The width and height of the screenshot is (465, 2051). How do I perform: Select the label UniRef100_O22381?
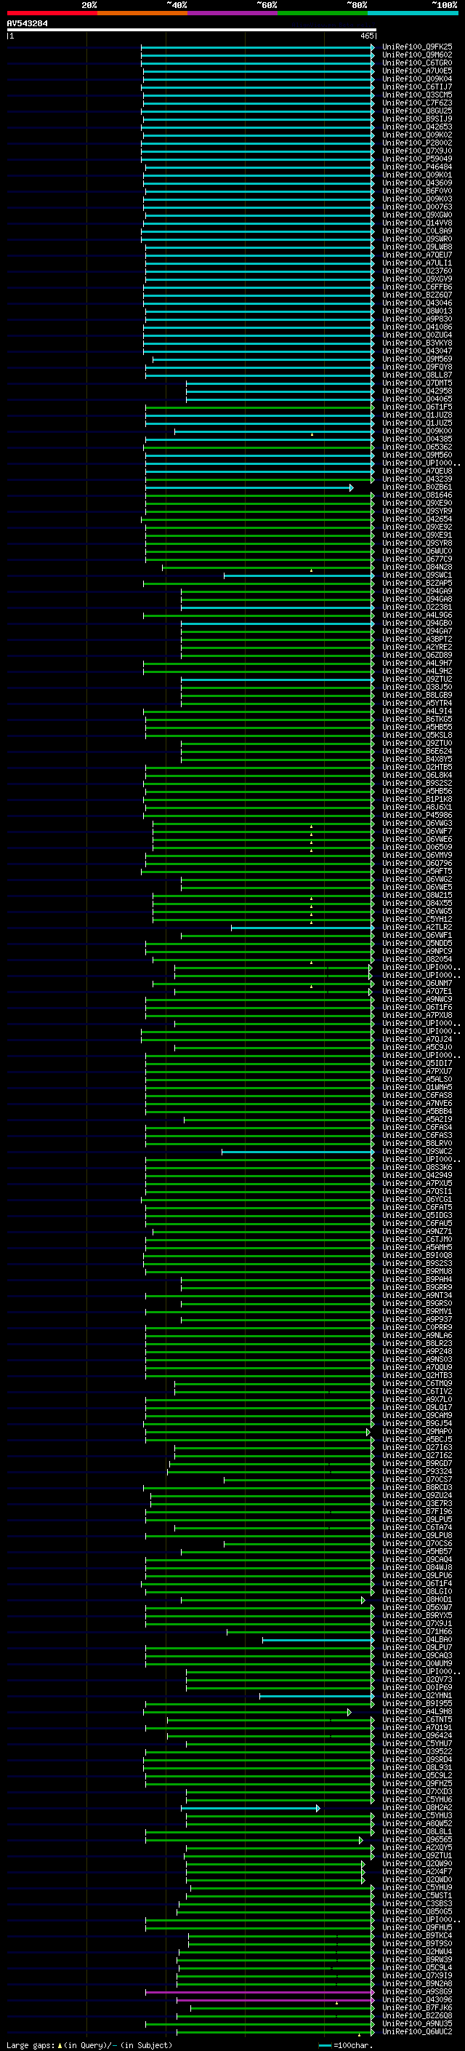click(417, 608)
